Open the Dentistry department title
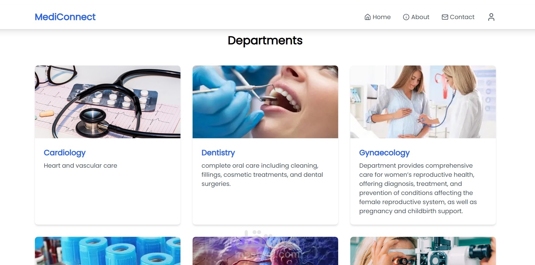This screenshot has height=265, width=535. point(218,153)
